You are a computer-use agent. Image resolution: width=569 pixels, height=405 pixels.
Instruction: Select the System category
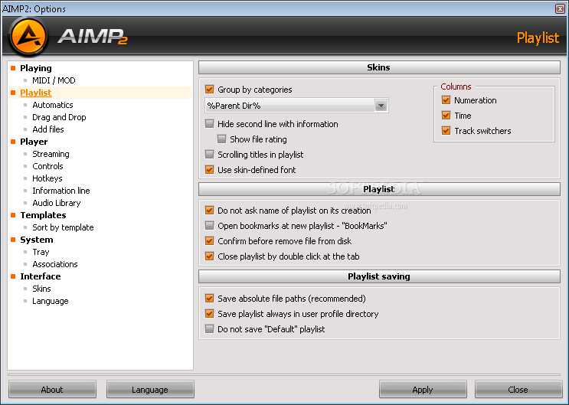pos(36,240)
